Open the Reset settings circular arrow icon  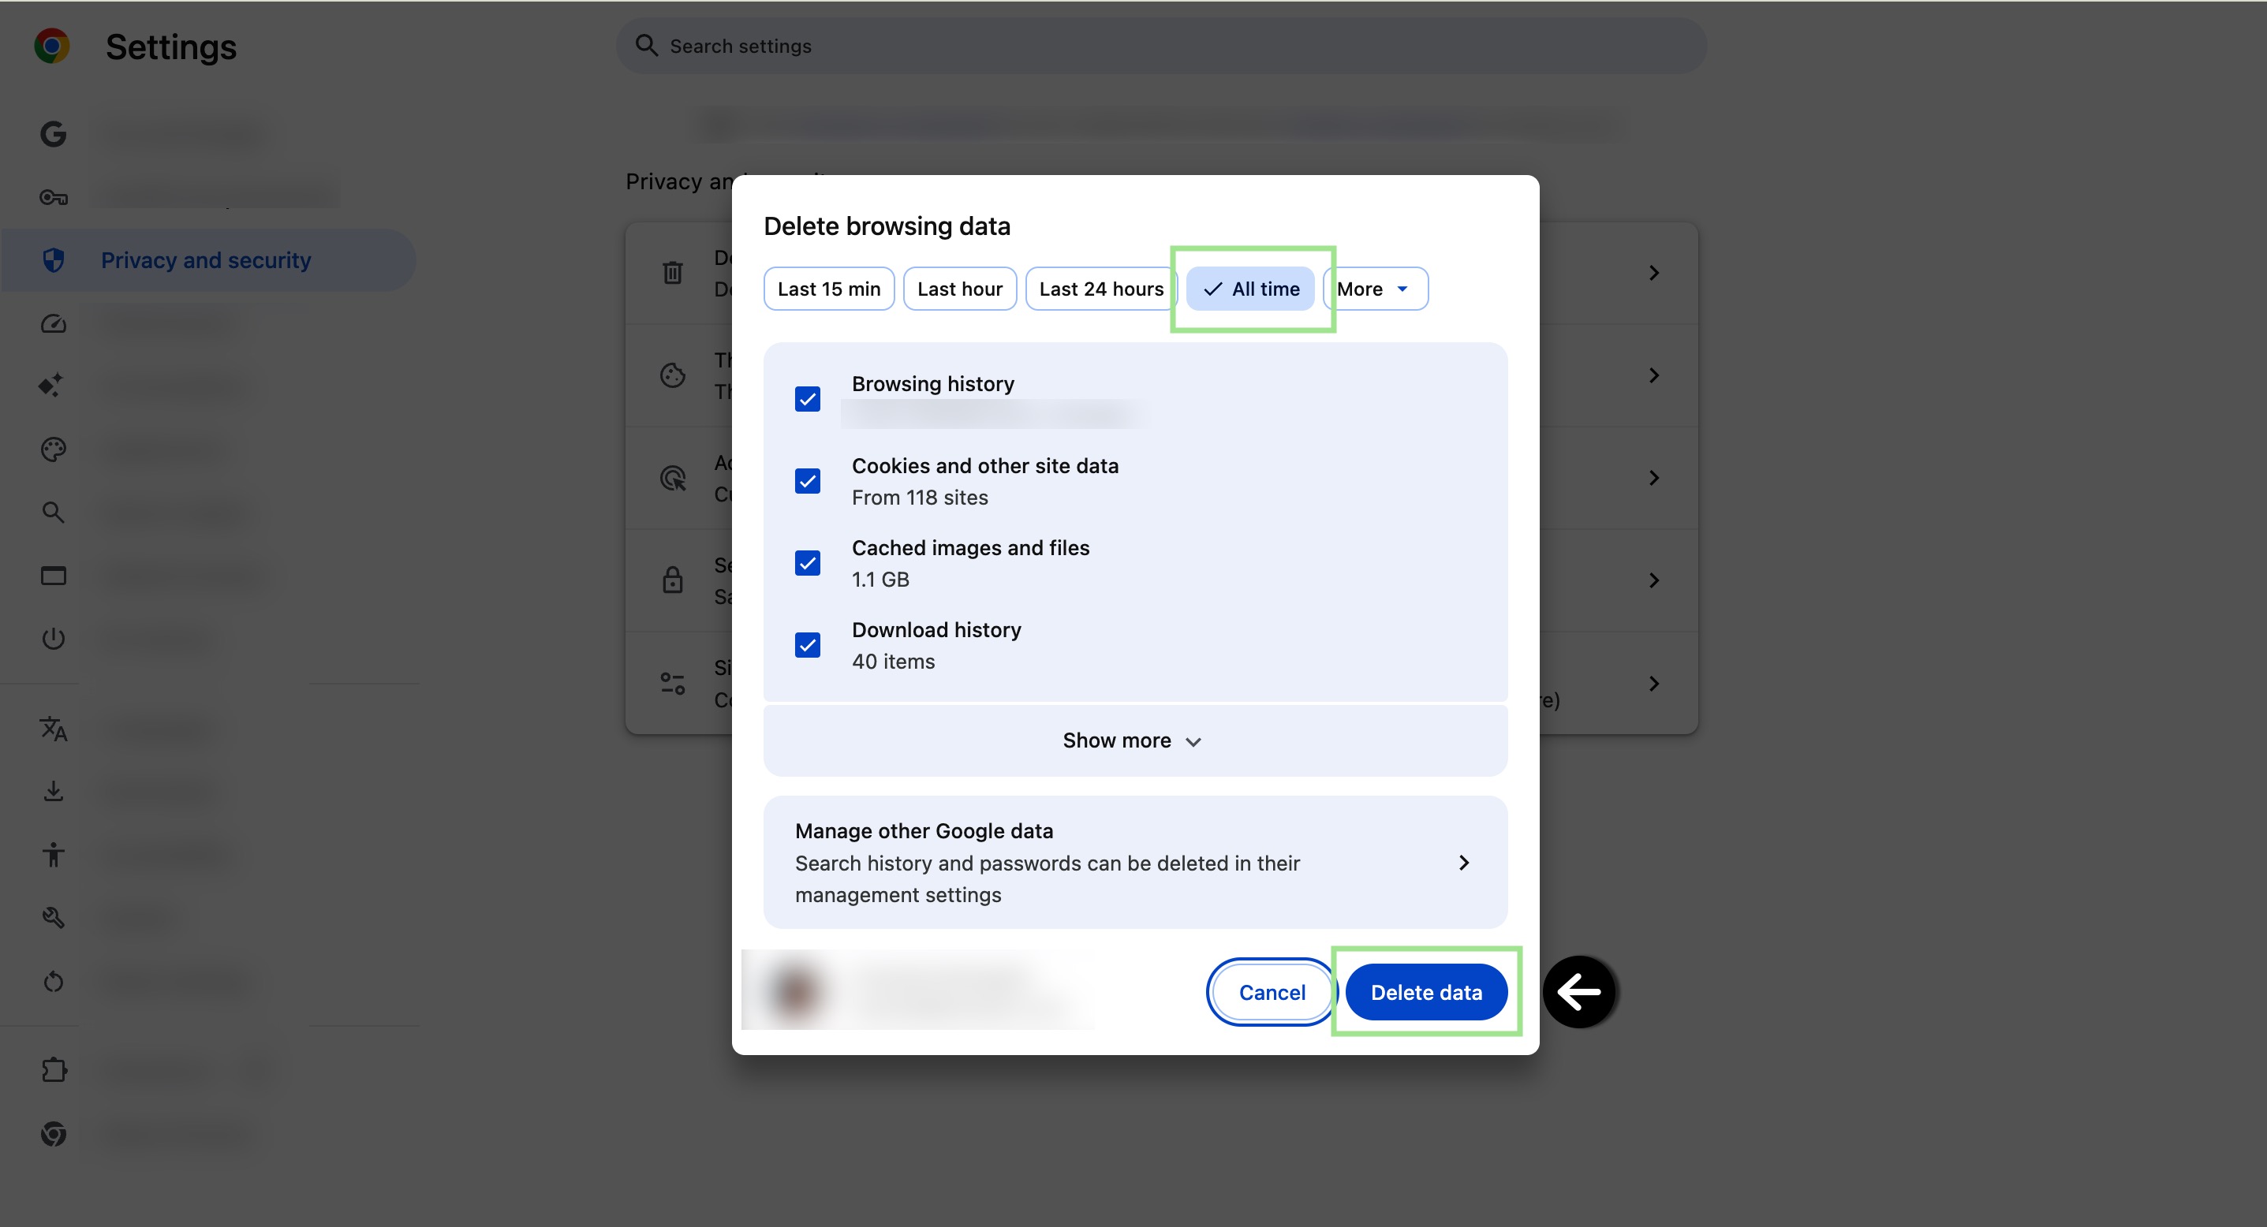53,981
